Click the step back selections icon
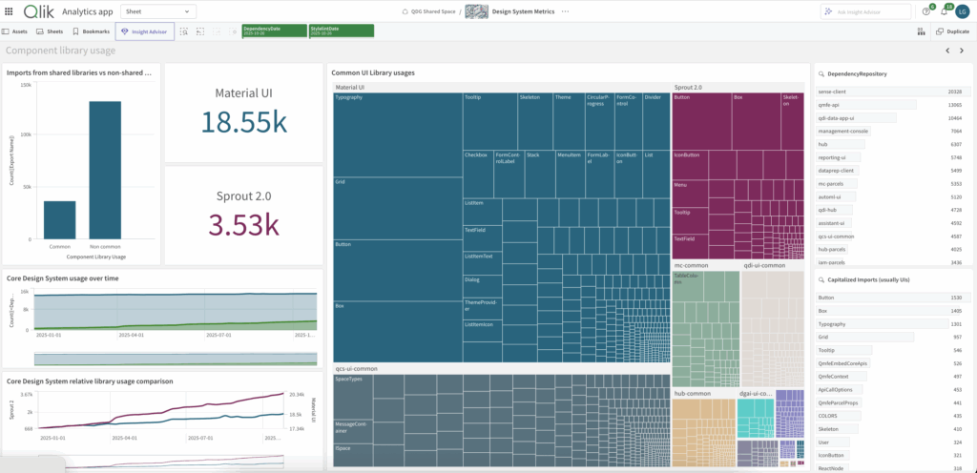977x473 pixels. coord(200,31)
